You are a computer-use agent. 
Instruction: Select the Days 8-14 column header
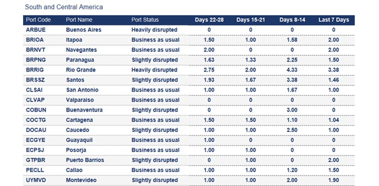pyautogui.click(x=292, y=20)
